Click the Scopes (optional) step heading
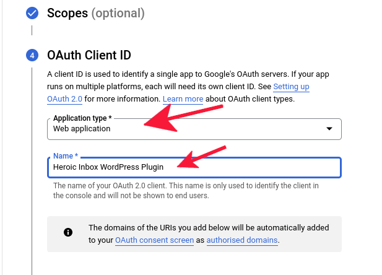This screenshot has width=382, height=275. point(96,13)
